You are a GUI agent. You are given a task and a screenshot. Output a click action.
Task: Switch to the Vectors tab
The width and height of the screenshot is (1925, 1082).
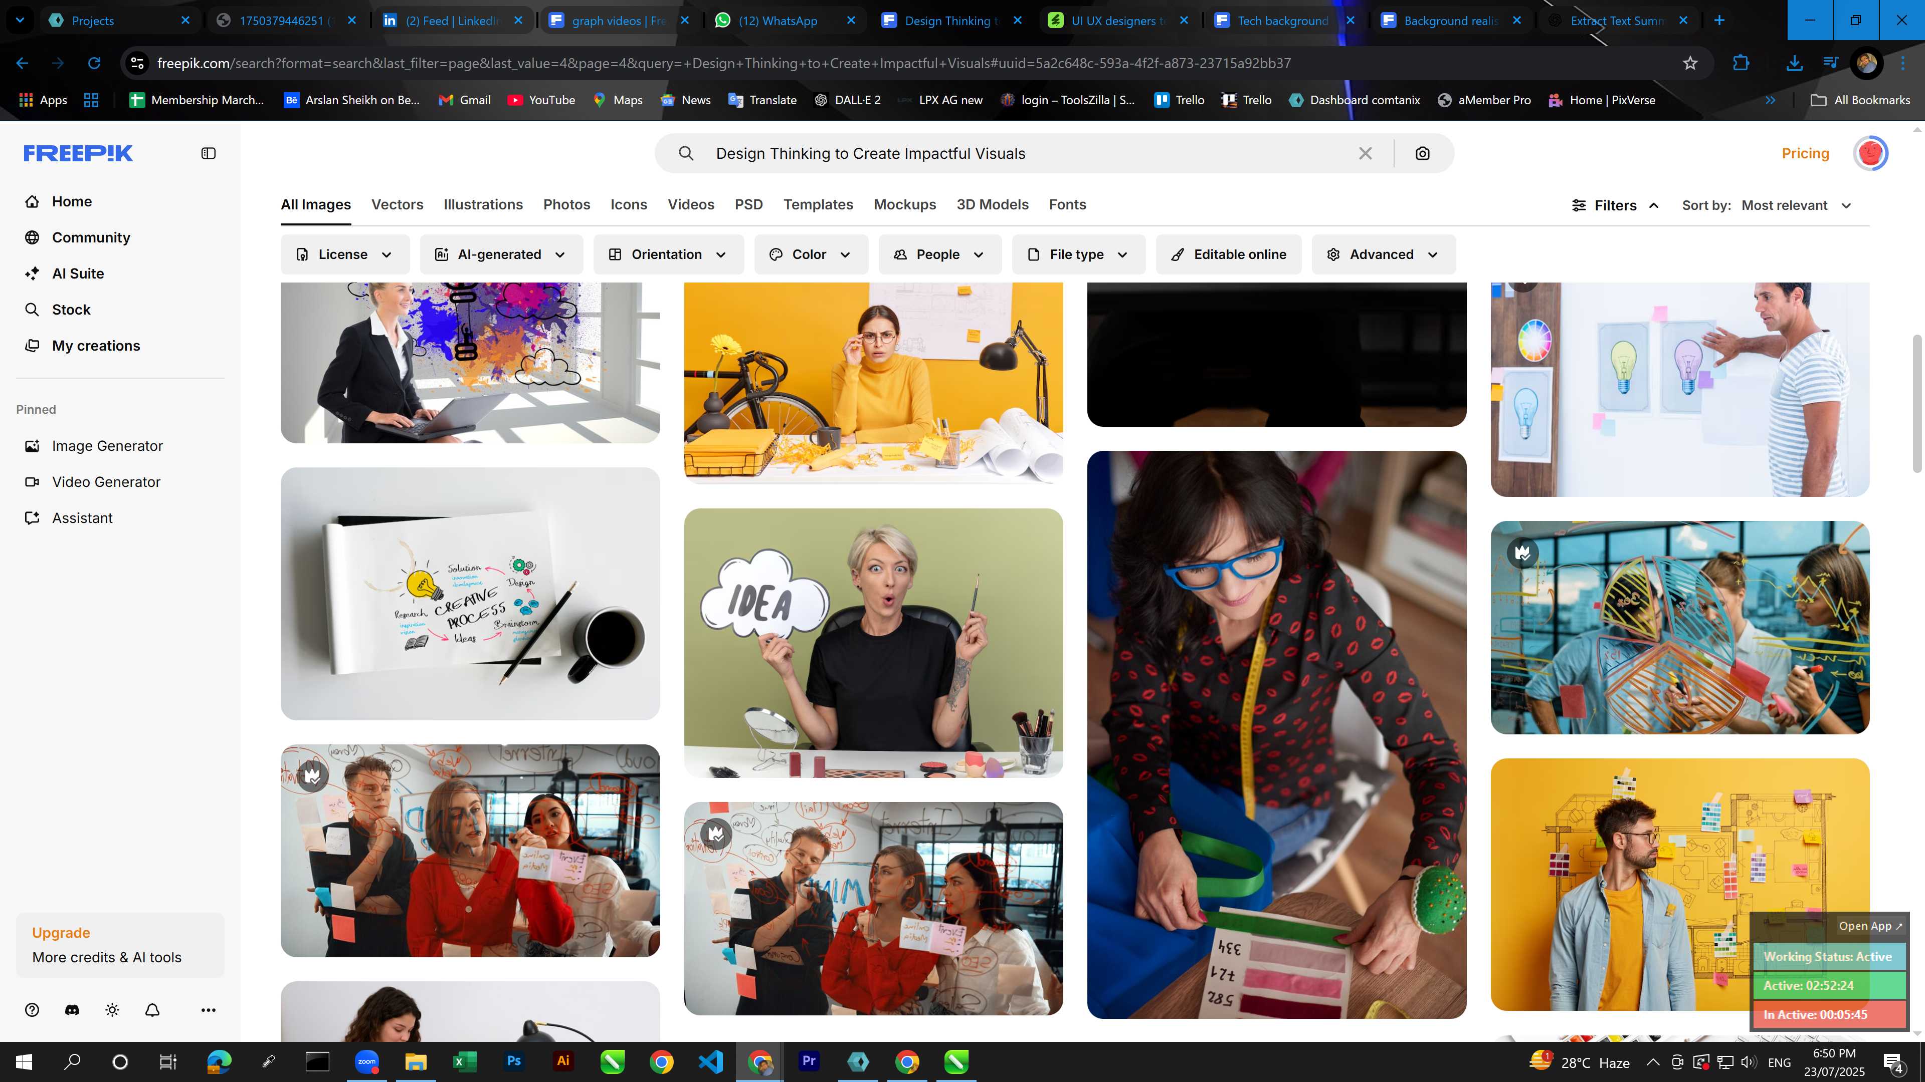tap(398, 204)
